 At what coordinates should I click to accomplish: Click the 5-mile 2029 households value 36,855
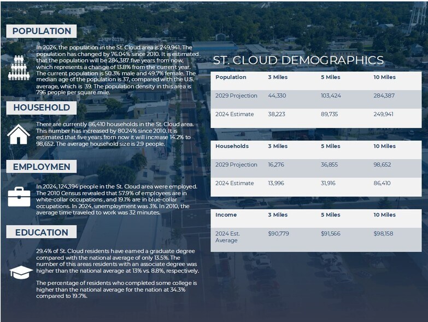pyautogui.click(x=330, y=165)
